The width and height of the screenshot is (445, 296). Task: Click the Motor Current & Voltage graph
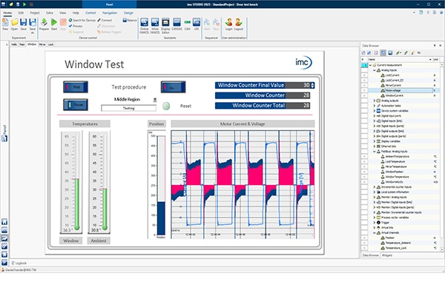[x=243, y=184]
